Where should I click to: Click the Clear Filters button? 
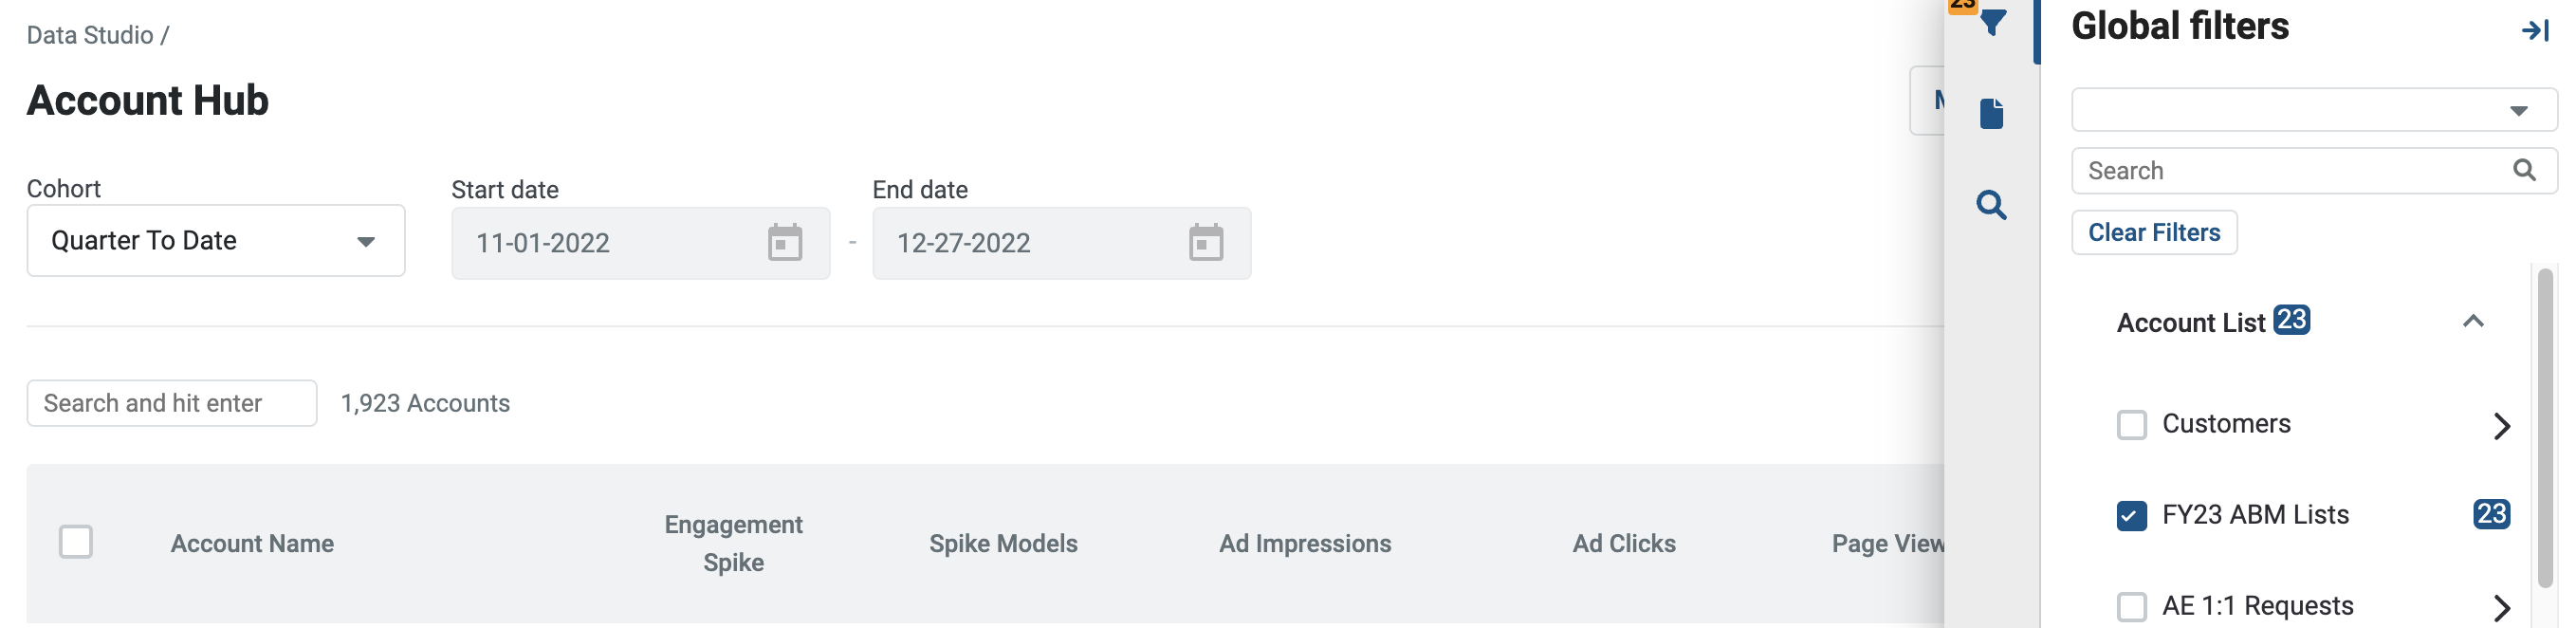click(2153, 232)
